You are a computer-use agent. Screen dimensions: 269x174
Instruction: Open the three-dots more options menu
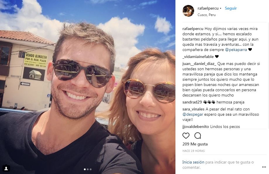264,167
